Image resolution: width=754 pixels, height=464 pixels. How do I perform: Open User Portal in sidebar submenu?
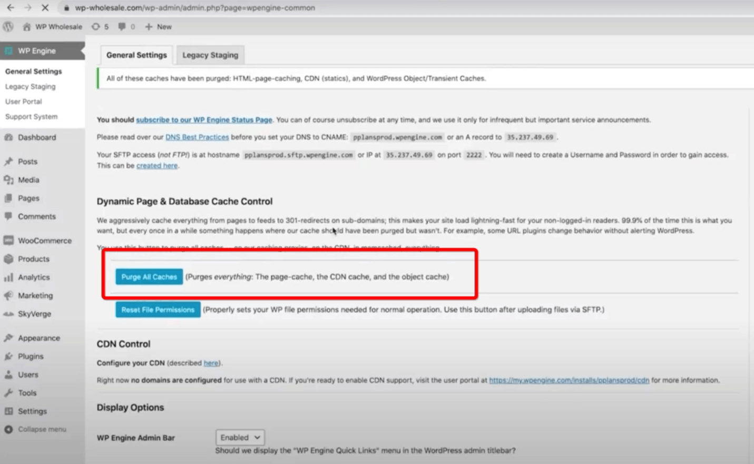tap(23, 102)
